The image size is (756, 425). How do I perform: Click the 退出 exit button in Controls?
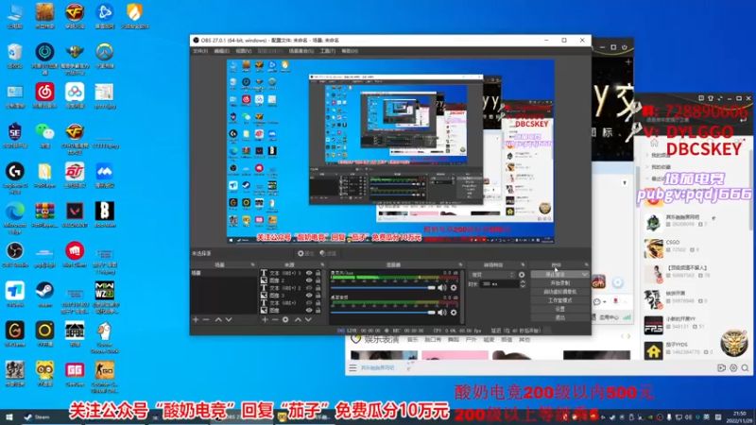pos(559,317)
